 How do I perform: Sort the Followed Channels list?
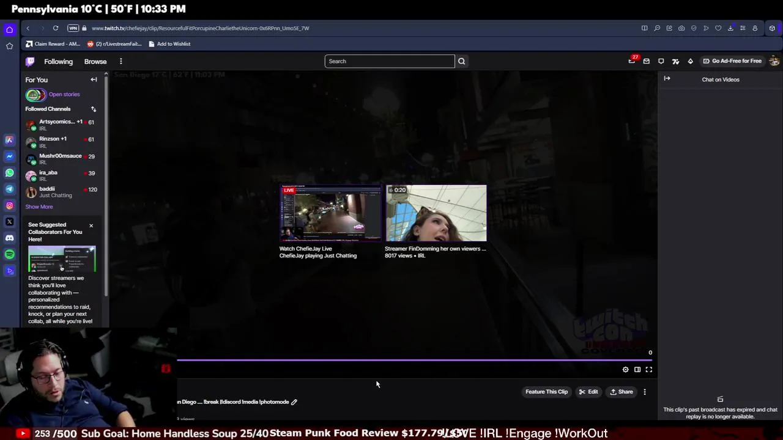(x=94, y=109)
